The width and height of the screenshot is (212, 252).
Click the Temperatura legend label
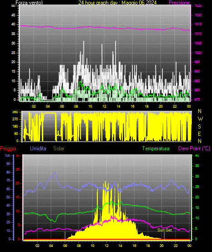(x=156, y=148)
